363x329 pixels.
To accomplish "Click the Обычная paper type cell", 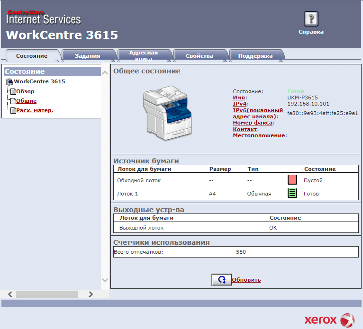I will [259, 194].
